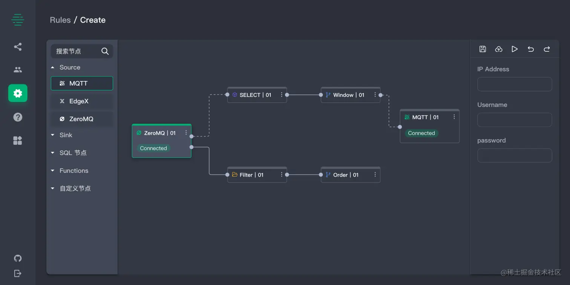Go to the Rules breadcrumb link

(60, 20)
